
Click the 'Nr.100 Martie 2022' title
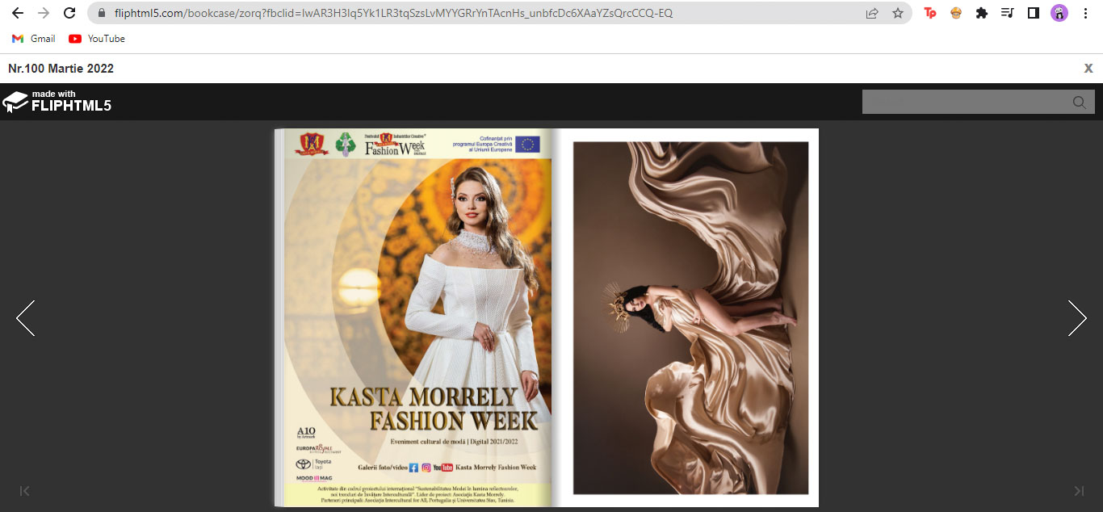(x=61, y=69)
